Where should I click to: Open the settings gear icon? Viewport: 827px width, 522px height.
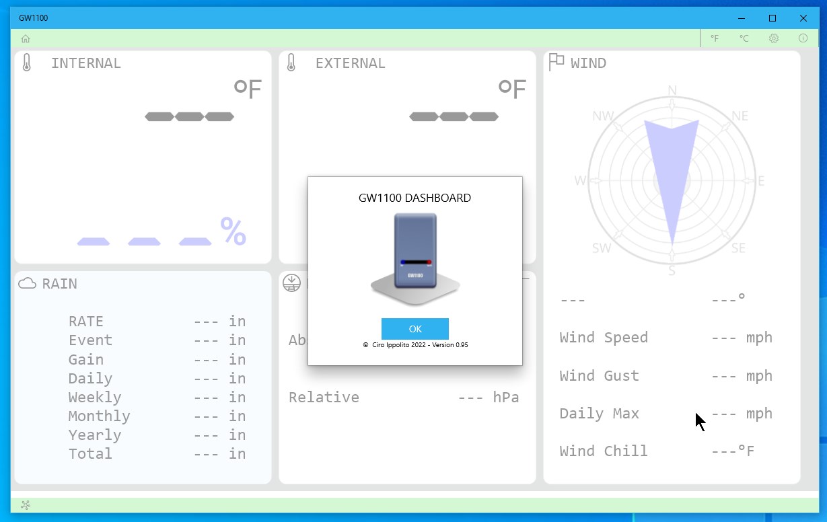(774, 38)
